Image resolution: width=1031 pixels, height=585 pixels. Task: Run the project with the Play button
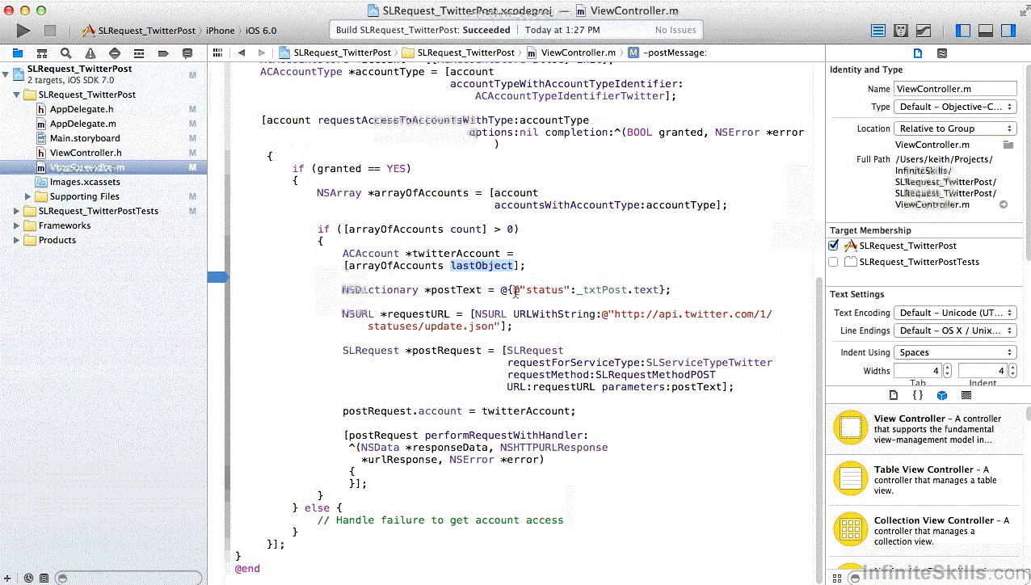point(23,31)
